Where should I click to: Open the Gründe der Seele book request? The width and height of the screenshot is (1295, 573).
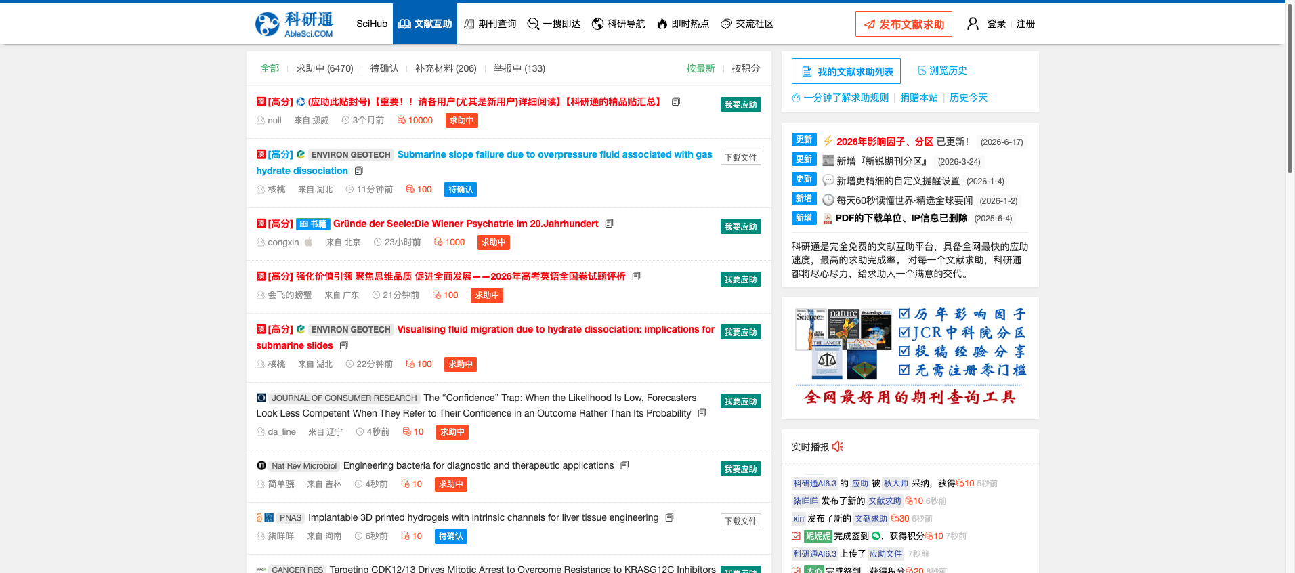[466, 224]
